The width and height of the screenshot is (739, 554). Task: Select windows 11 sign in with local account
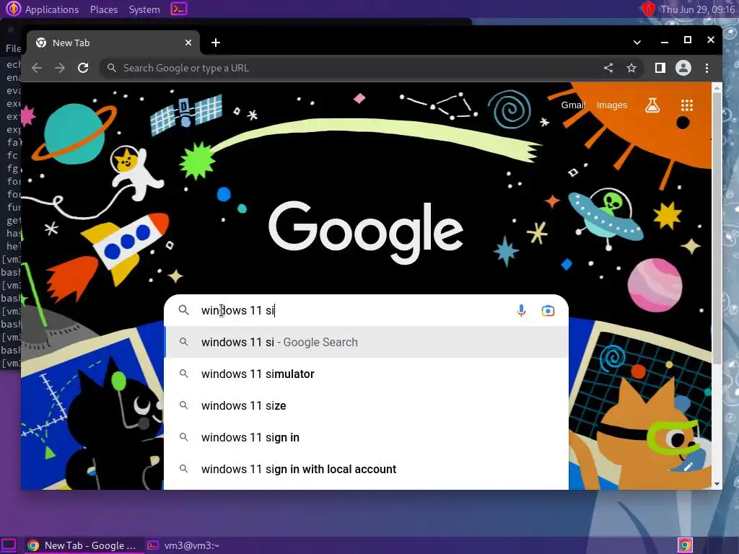pyautogui.click(x=366, y=469)
